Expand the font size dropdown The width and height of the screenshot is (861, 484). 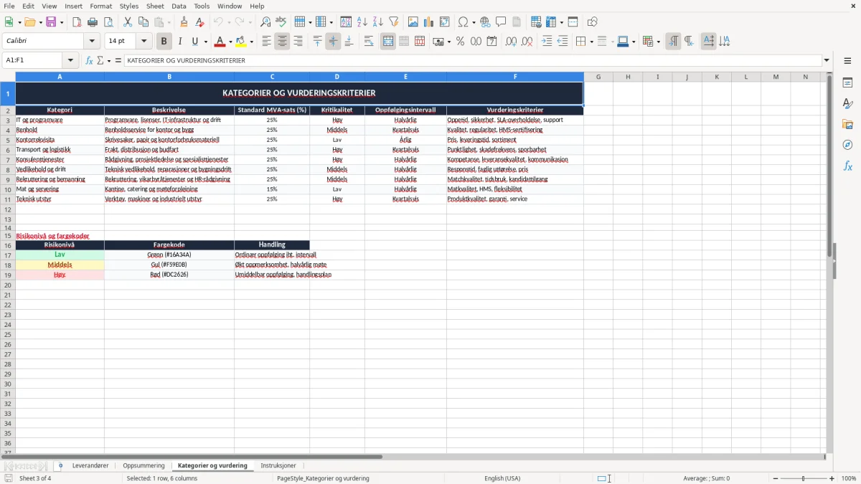pyautogui.click(x=143, y=42)
